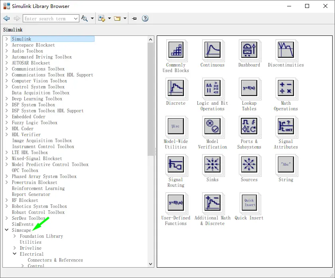Open the Model-Wide Utilities icon
The image size is (335, 278).
(x=176, y=126)
